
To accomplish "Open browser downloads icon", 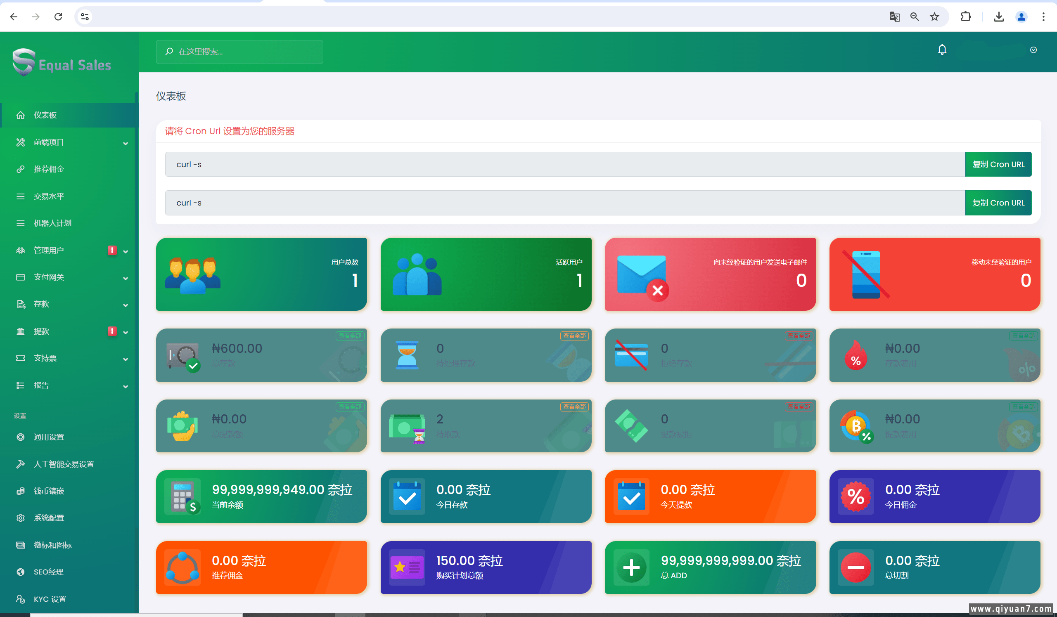I will [999, 17].
